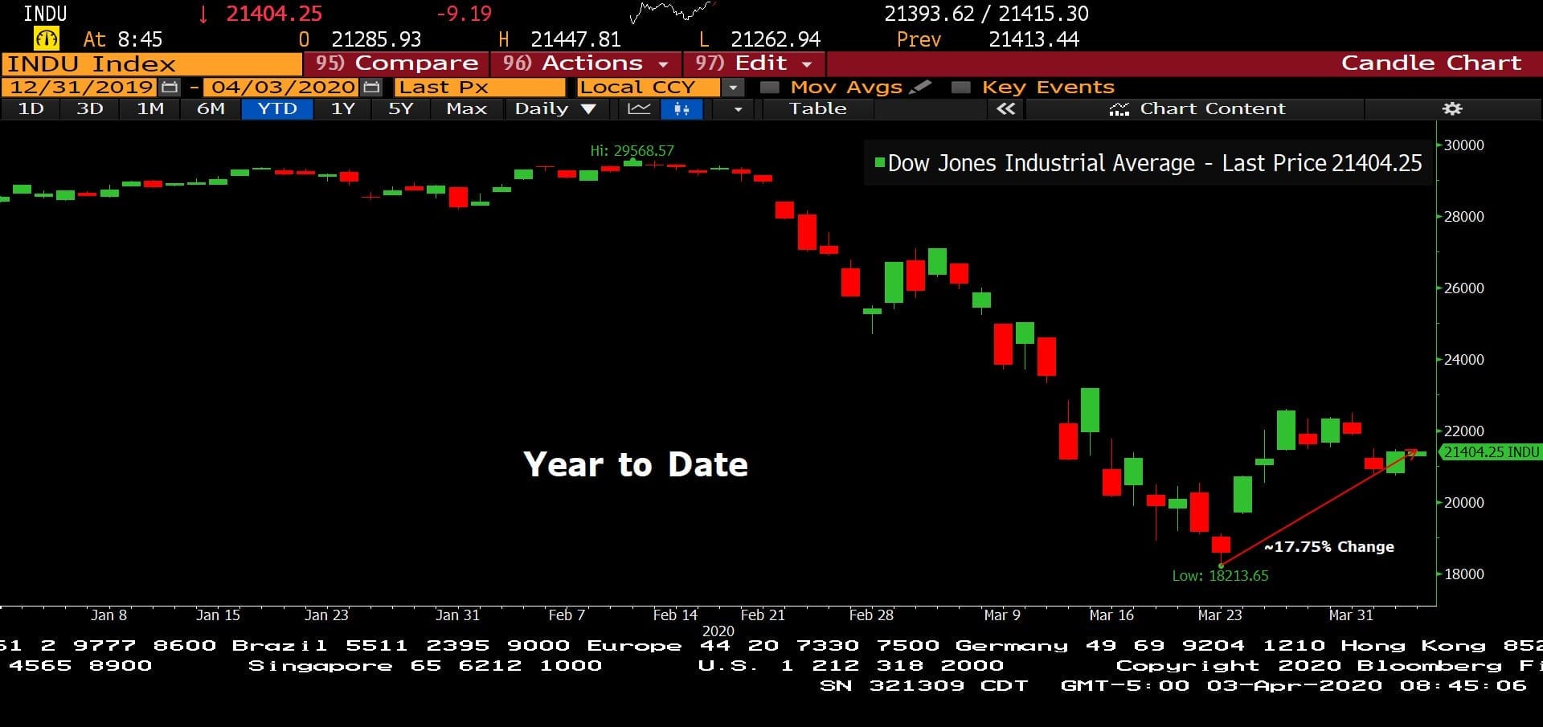This screenshot has width=1543, height=727.
Task: Click the start date field 12/31/2019
Action: pos(81,87)
